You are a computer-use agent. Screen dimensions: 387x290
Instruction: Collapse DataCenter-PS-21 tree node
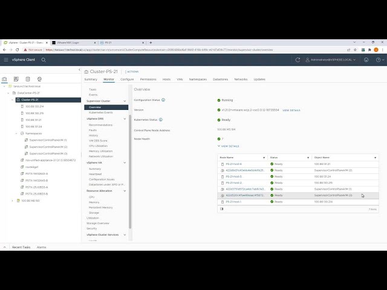pyautogui.click(x=8, y=93)
